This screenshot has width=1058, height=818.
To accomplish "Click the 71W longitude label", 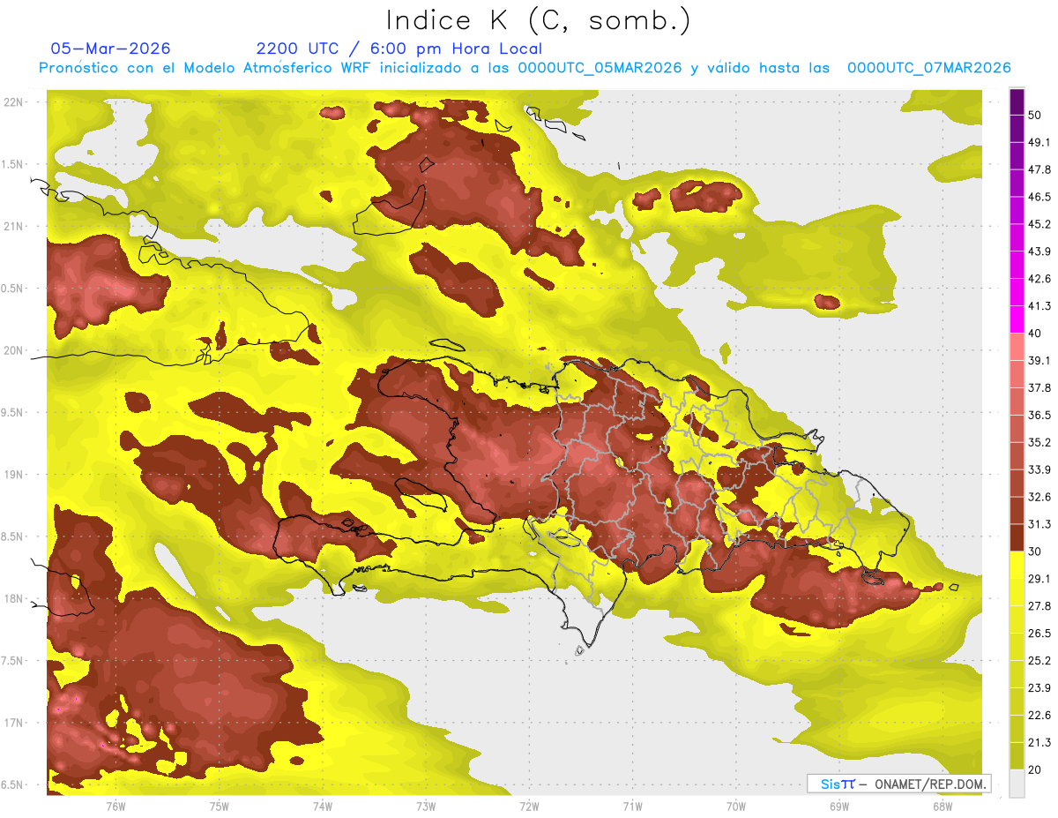I will (x=632, y=805).
